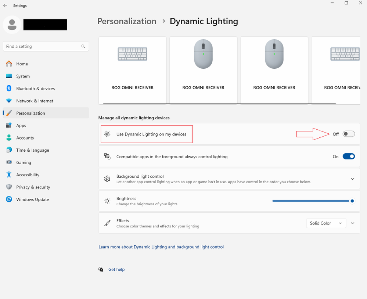Viewport: 367px width, 299px height.
Task: Click the Bluetooth & devices icon
Action: (9, 89)
